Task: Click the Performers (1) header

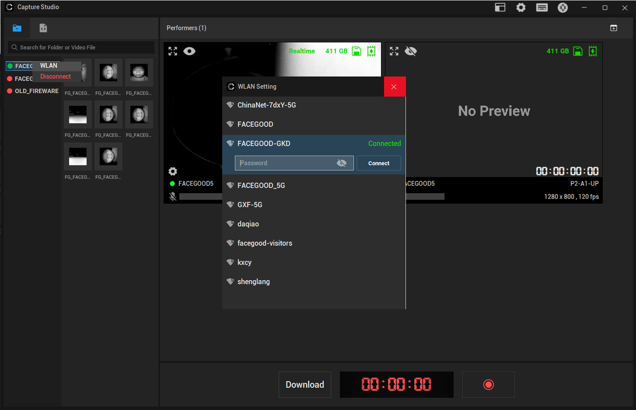Action: [186, 28]
